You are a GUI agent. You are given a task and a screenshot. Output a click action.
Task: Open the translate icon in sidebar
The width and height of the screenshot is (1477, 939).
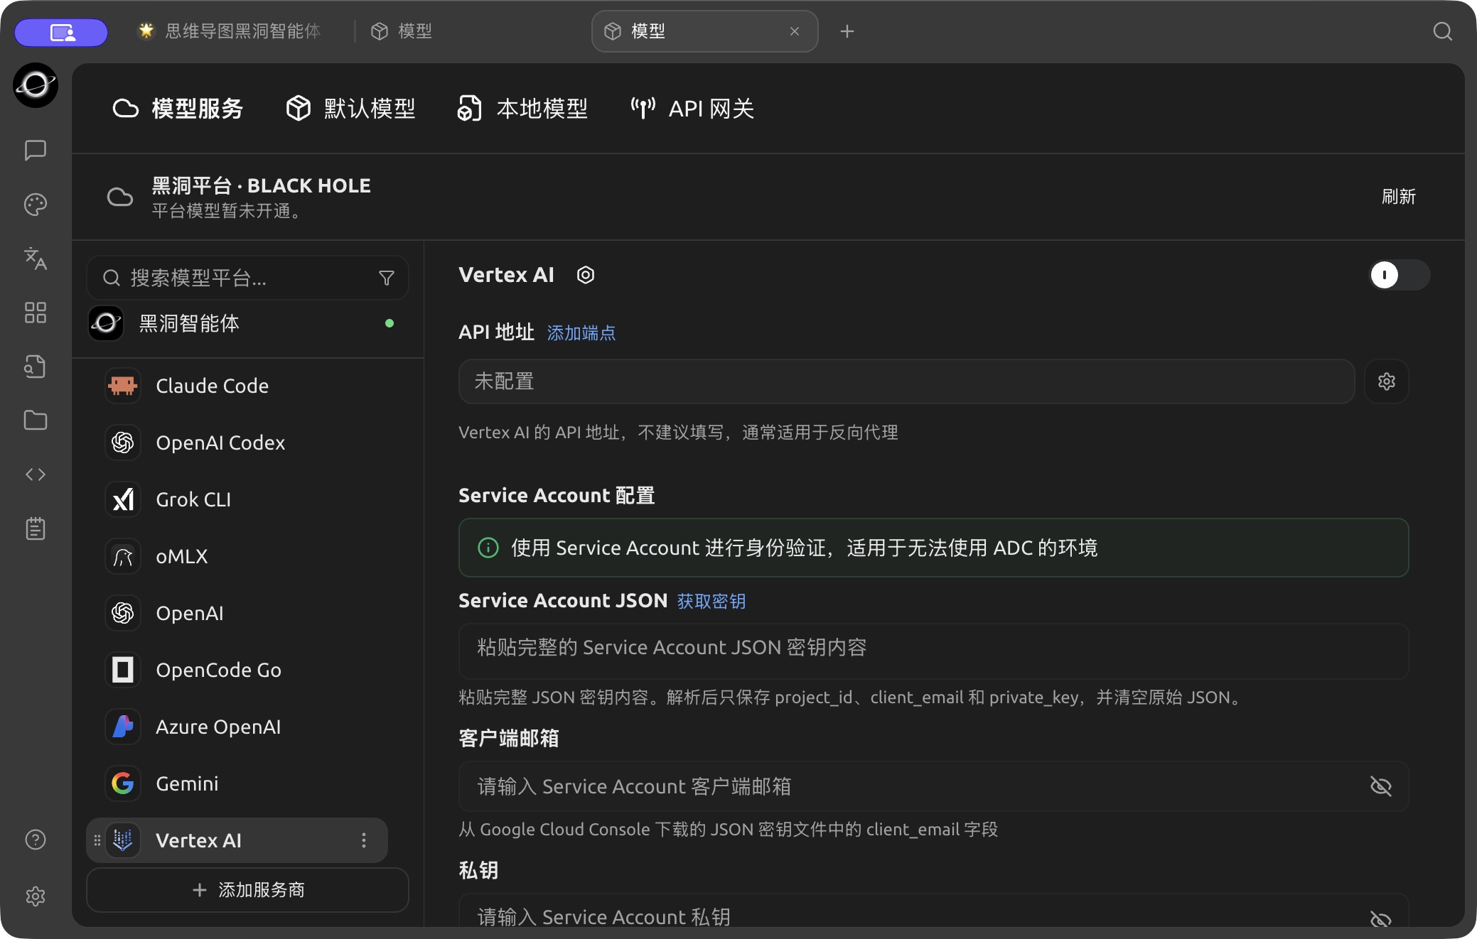point(36,259)
